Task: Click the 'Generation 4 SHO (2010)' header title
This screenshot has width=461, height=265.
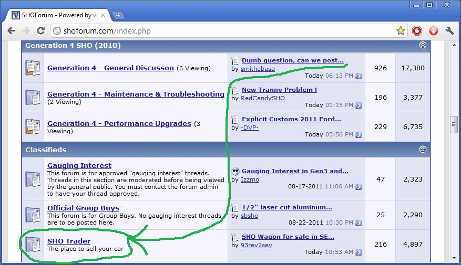Action: coord(73,46)
